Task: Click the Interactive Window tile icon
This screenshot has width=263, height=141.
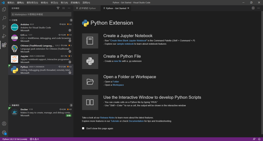Action: coord(90,102)
